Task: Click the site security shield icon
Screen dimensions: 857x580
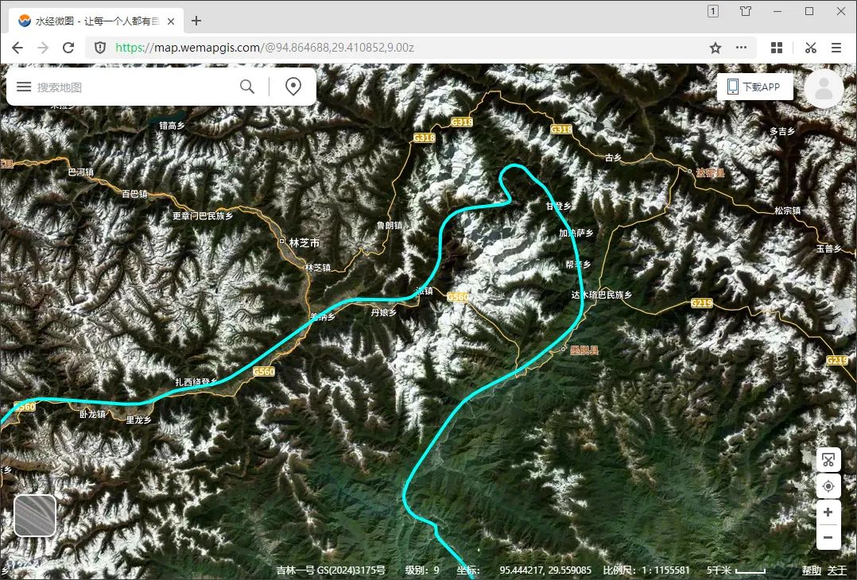Action: coord(100,48)
